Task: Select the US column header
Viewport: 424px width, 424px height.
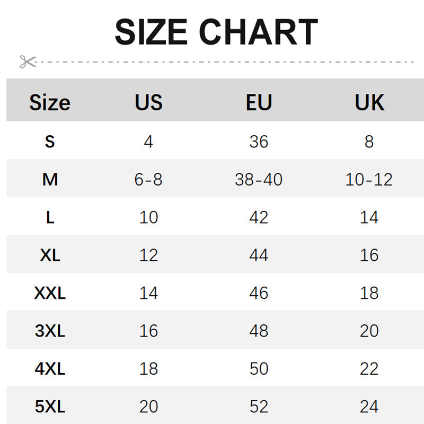Action: coord(148,102)
